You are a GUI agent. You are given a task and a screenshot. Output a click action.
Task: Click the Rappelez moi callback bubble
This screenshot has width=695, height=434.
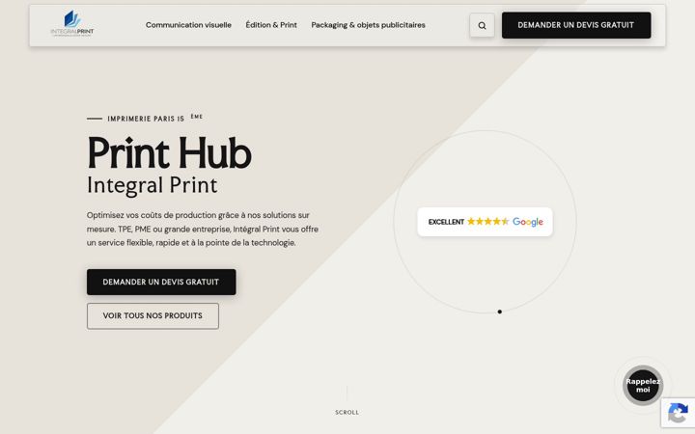click(x=643, y=385)
